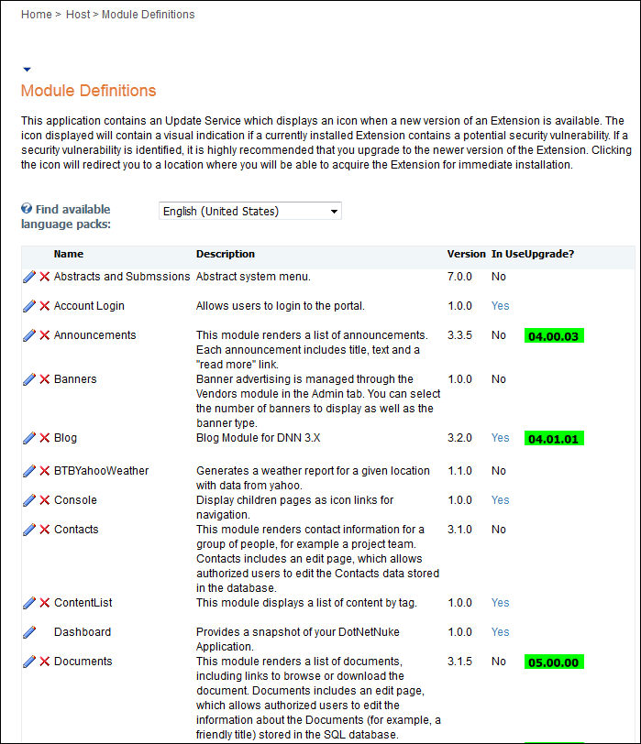Go to Home in the breadcrumb
The width and height of the screenshot is (641, 744).
tap(37, 15)
